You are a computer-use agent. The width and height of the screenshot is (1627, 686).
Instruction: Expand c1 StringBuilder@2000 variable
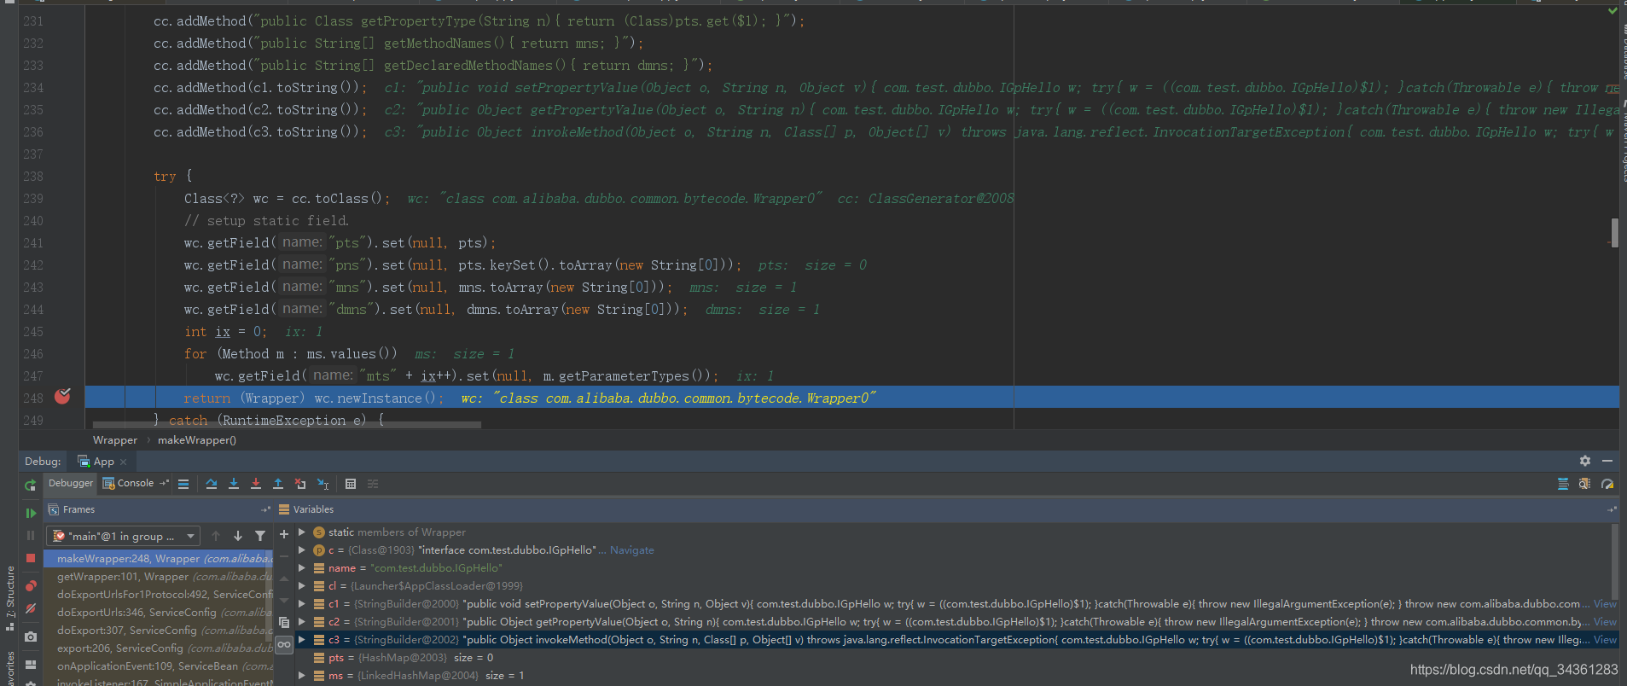(301, 603)
